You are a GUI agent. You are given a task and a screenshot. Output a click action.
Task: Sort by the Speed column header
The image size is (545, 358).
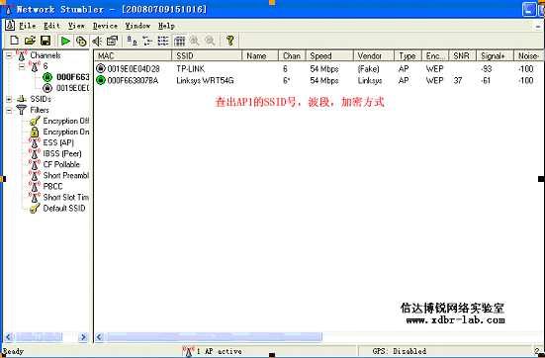point(329,55)
